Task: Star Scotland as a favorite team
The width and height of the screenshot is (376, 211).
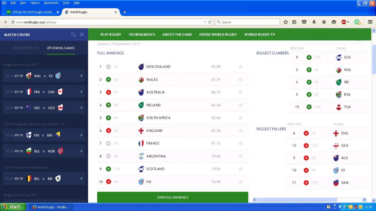Action: click(x=240, y=169)
